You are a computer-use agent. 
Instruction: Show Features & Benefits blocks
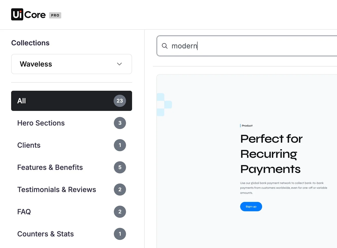click(x=72, y=167)
